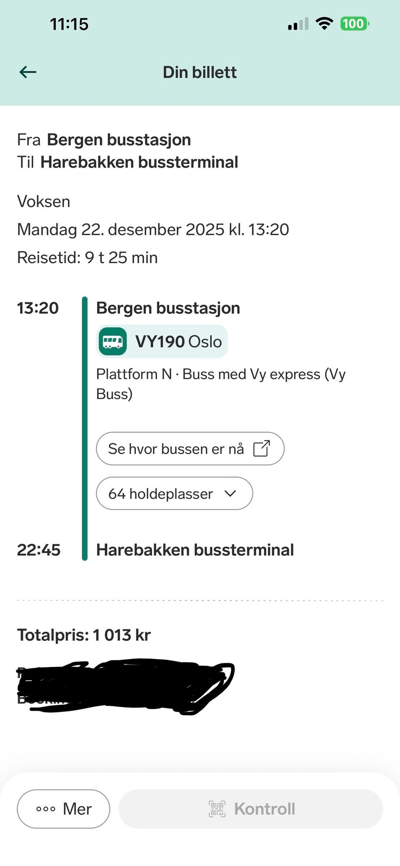Select the VY190 Oslo route badge
This screenshot has width=400, height=866.
pyautogui.click(x=178, y=341)
